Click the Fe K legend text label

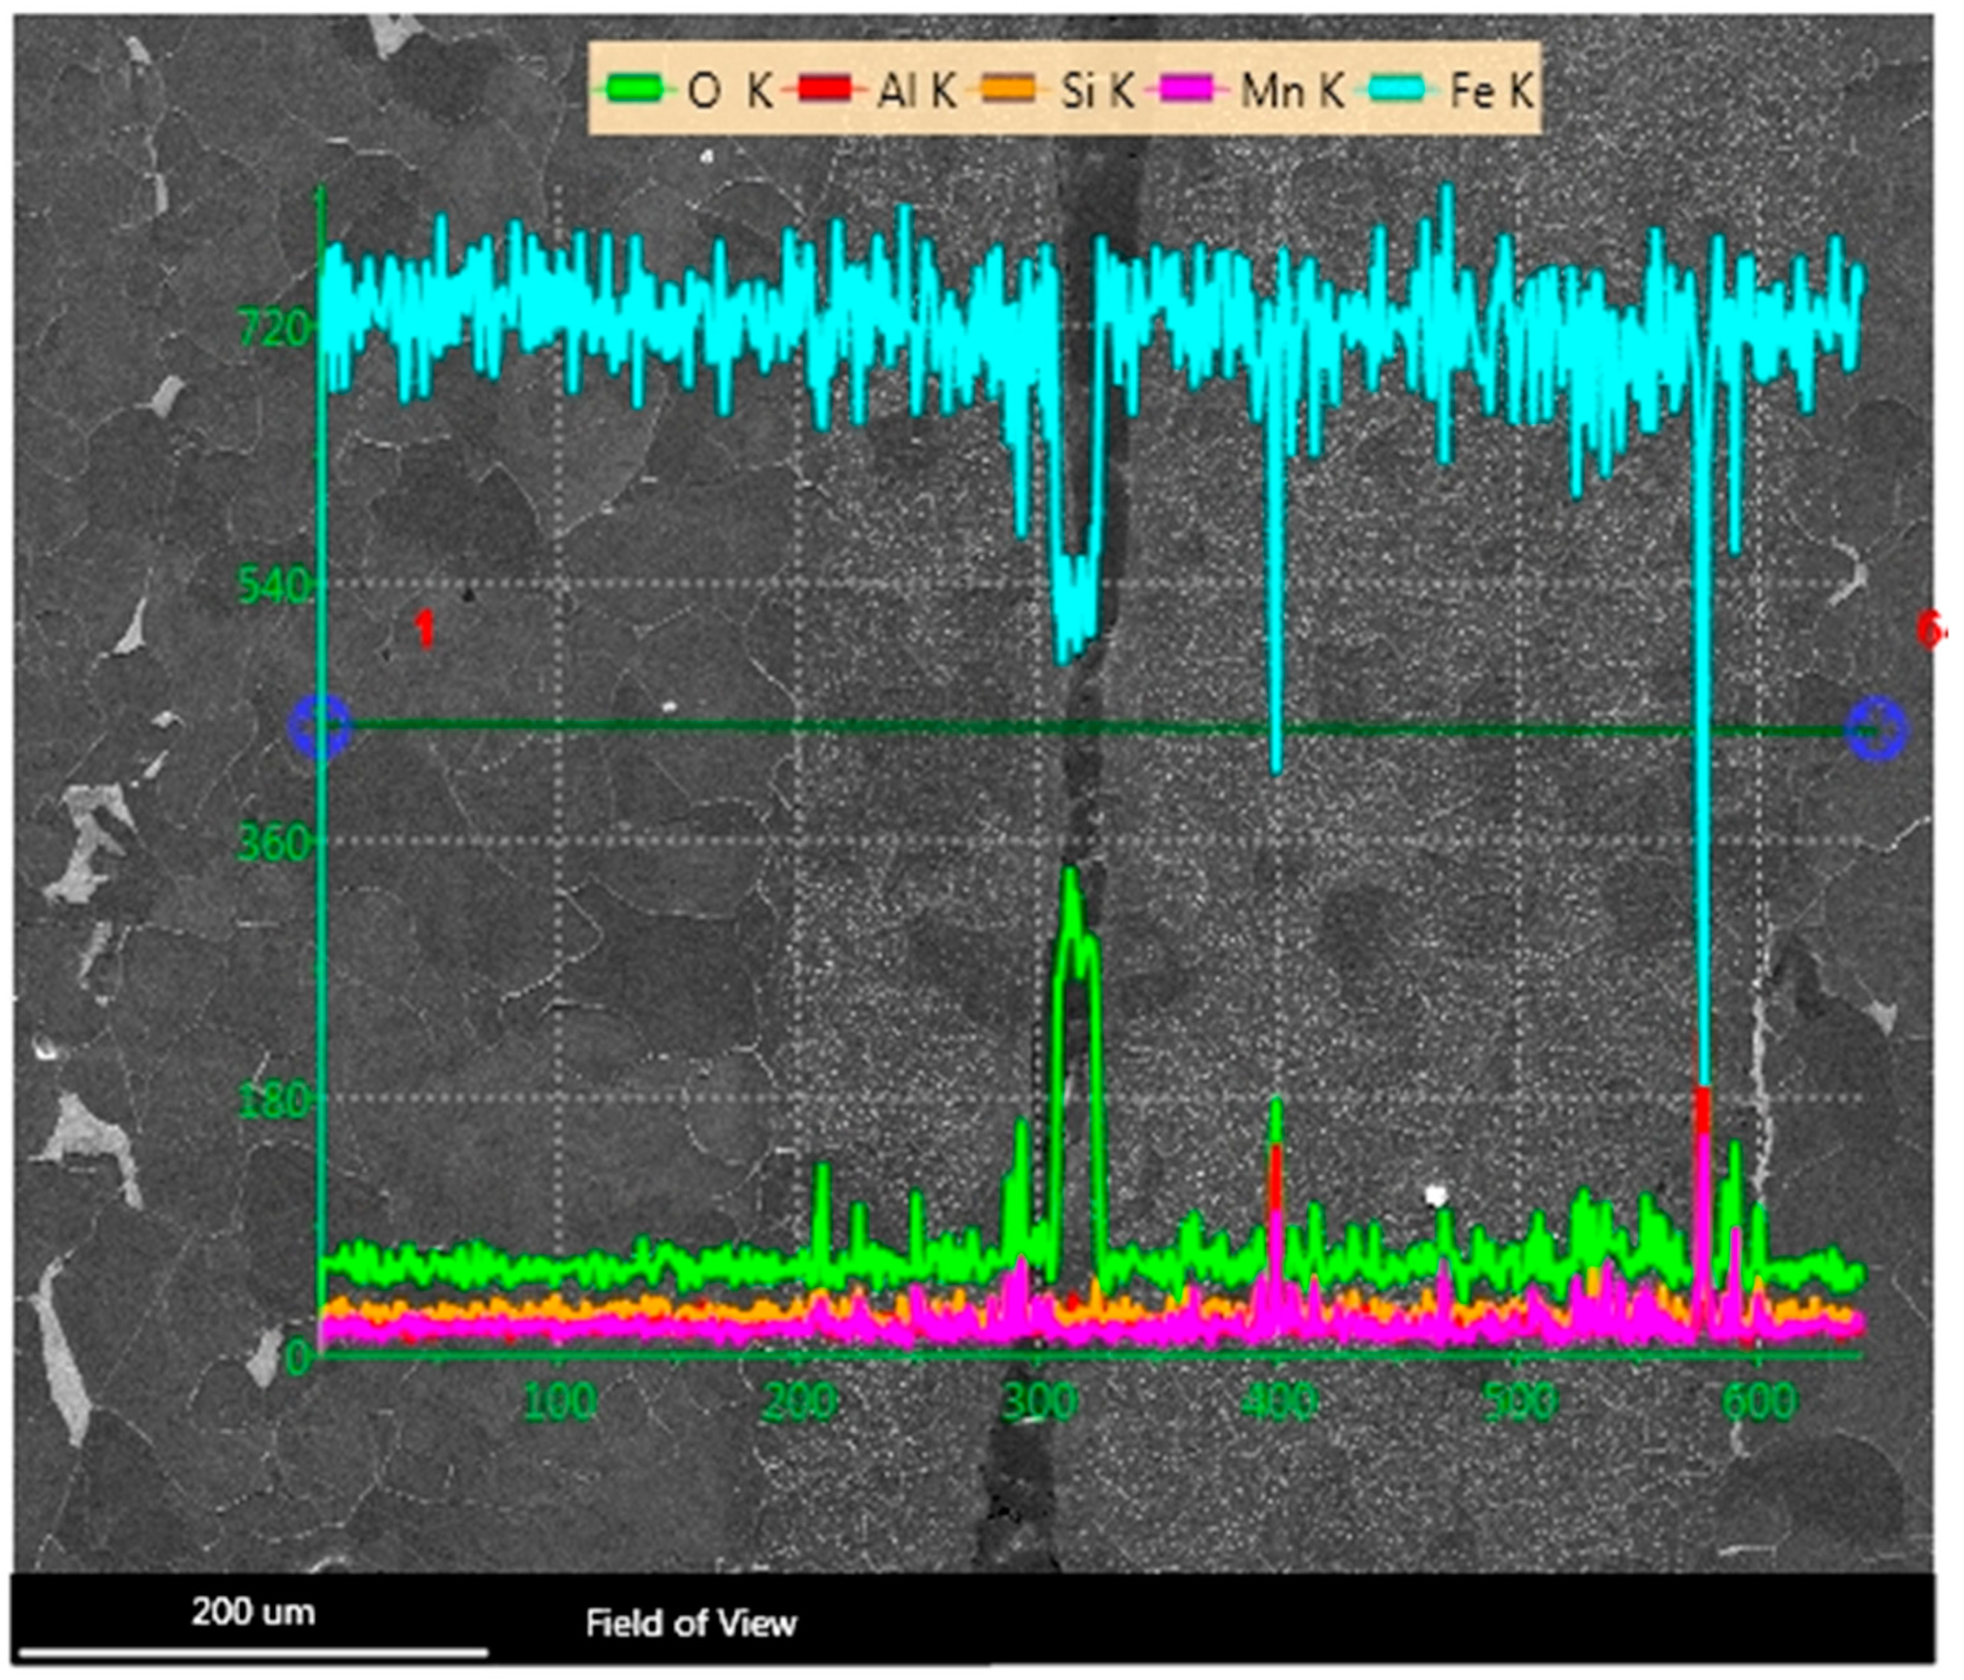pos(1491,91)
